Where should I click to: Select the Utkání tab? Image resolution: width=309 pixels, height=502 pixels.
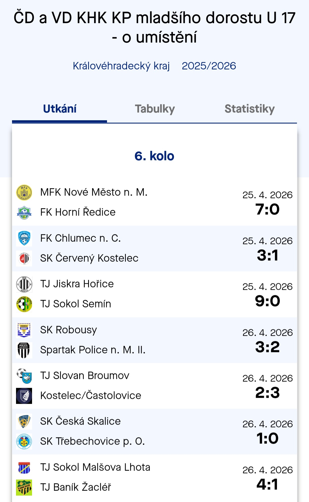pyautogui.click(x=60, y=109)
